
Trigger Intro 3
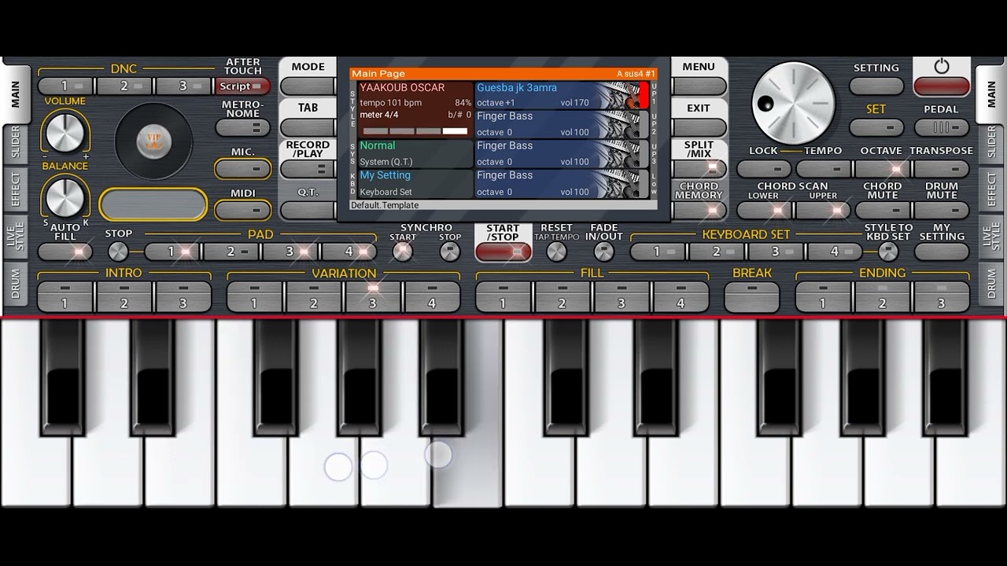[x=183, y=296]
